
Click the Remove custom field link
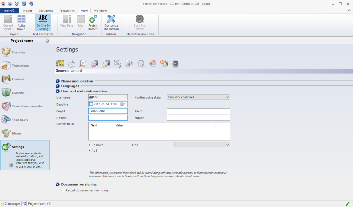96,145
